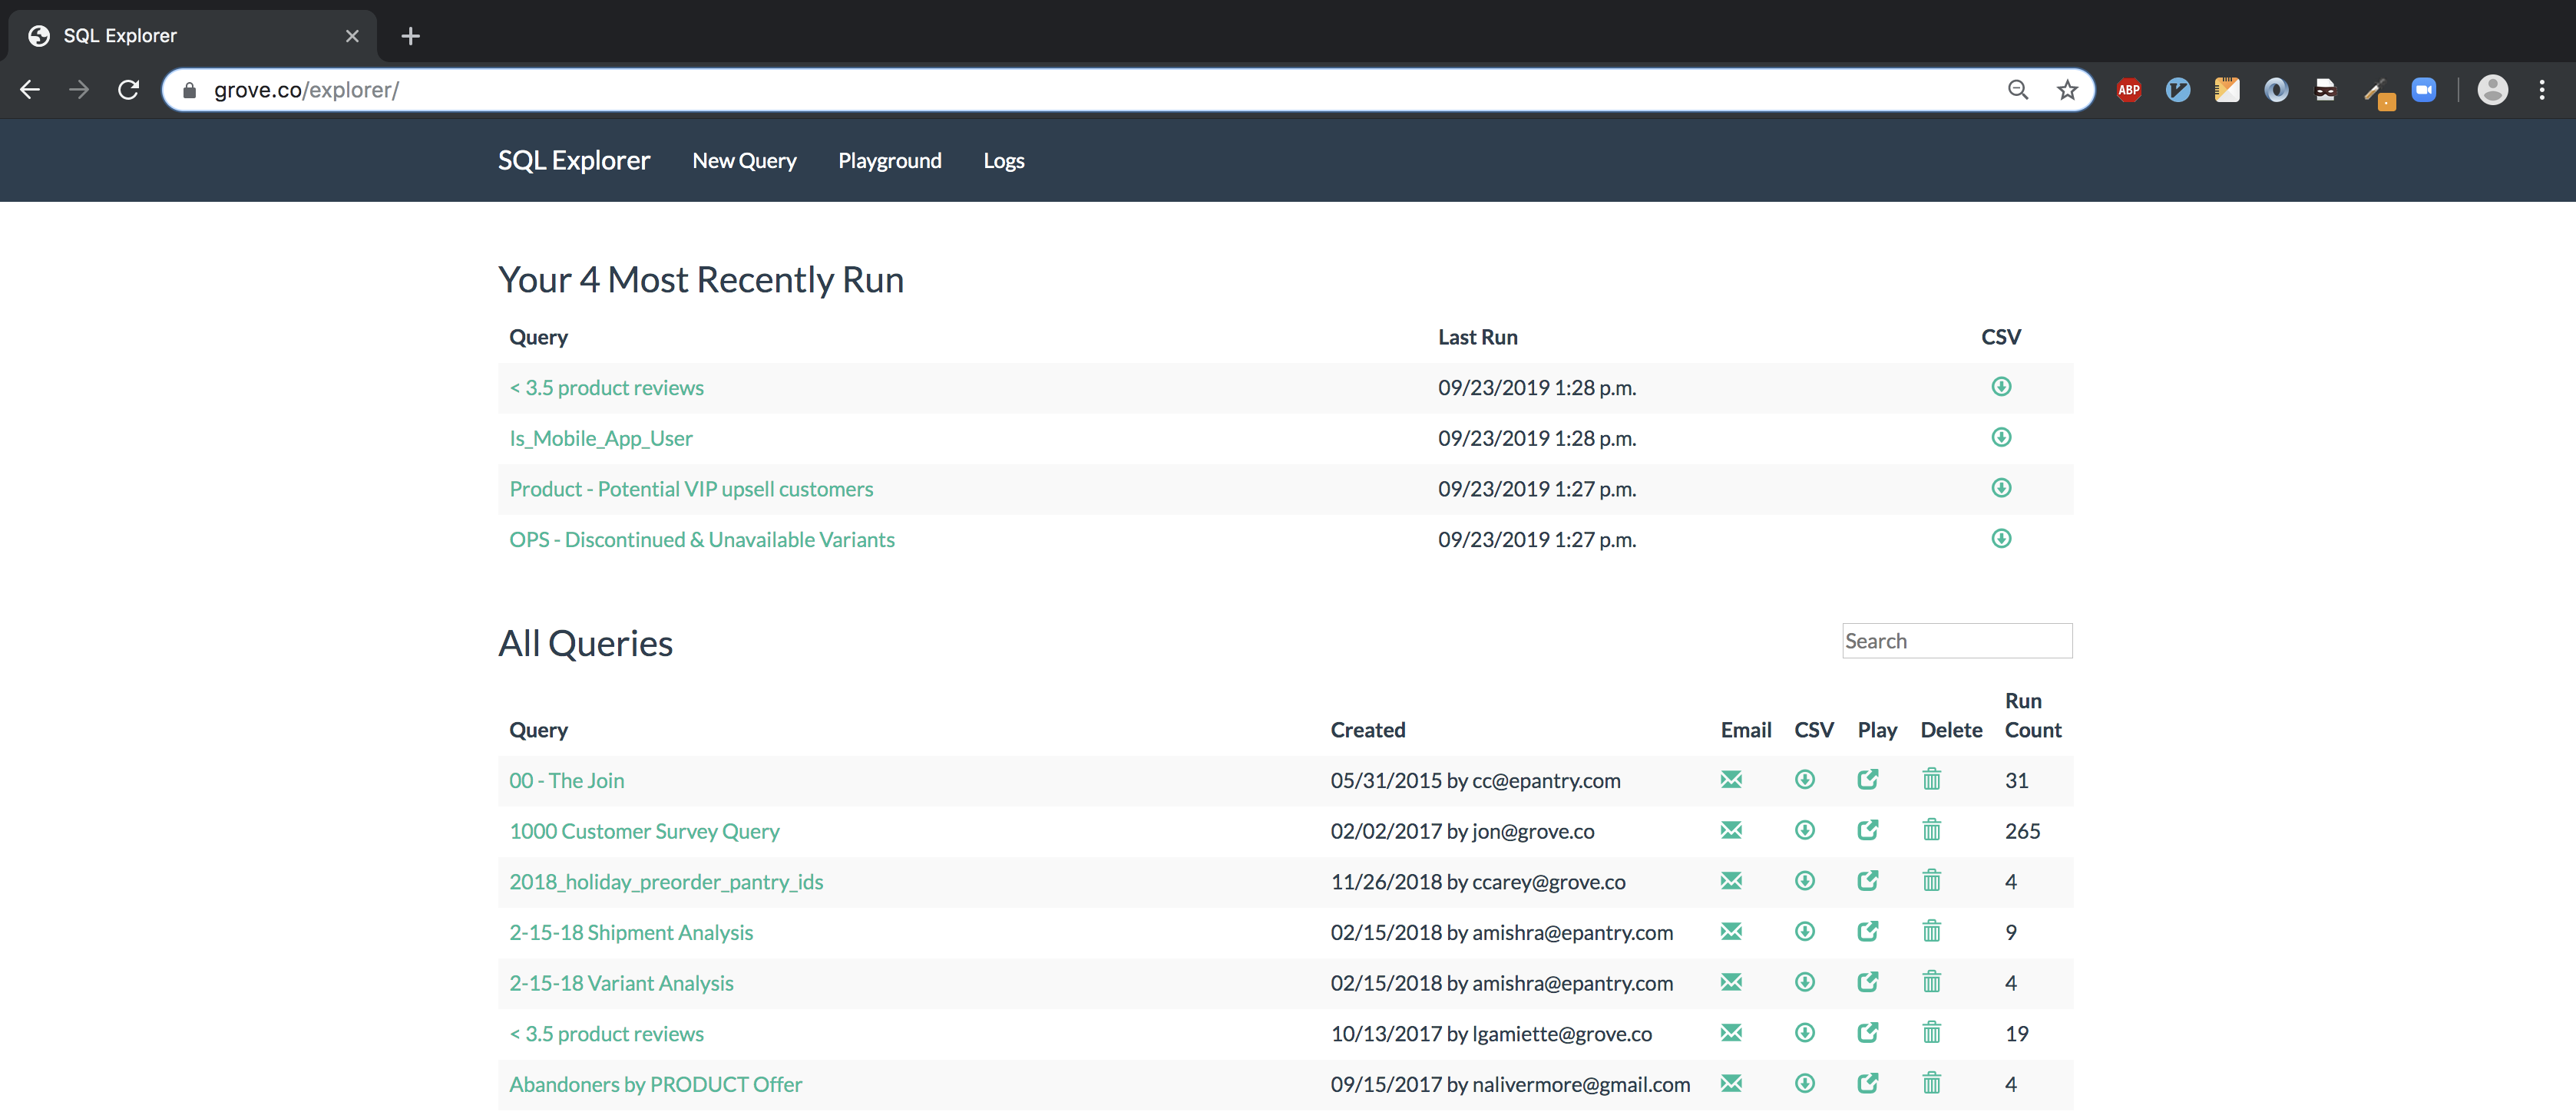This screenshot has width=2576, height=1115.
Task: Open the Chrome three-dot menu
Action: 2541,90
